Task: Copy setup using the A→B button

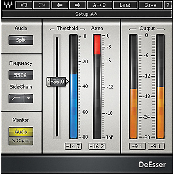Action: point(100,5)
